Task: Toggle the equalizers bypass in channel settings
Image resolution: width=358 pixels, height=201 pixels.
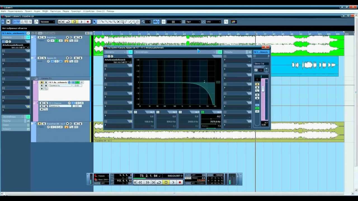Action: (220, 52)
